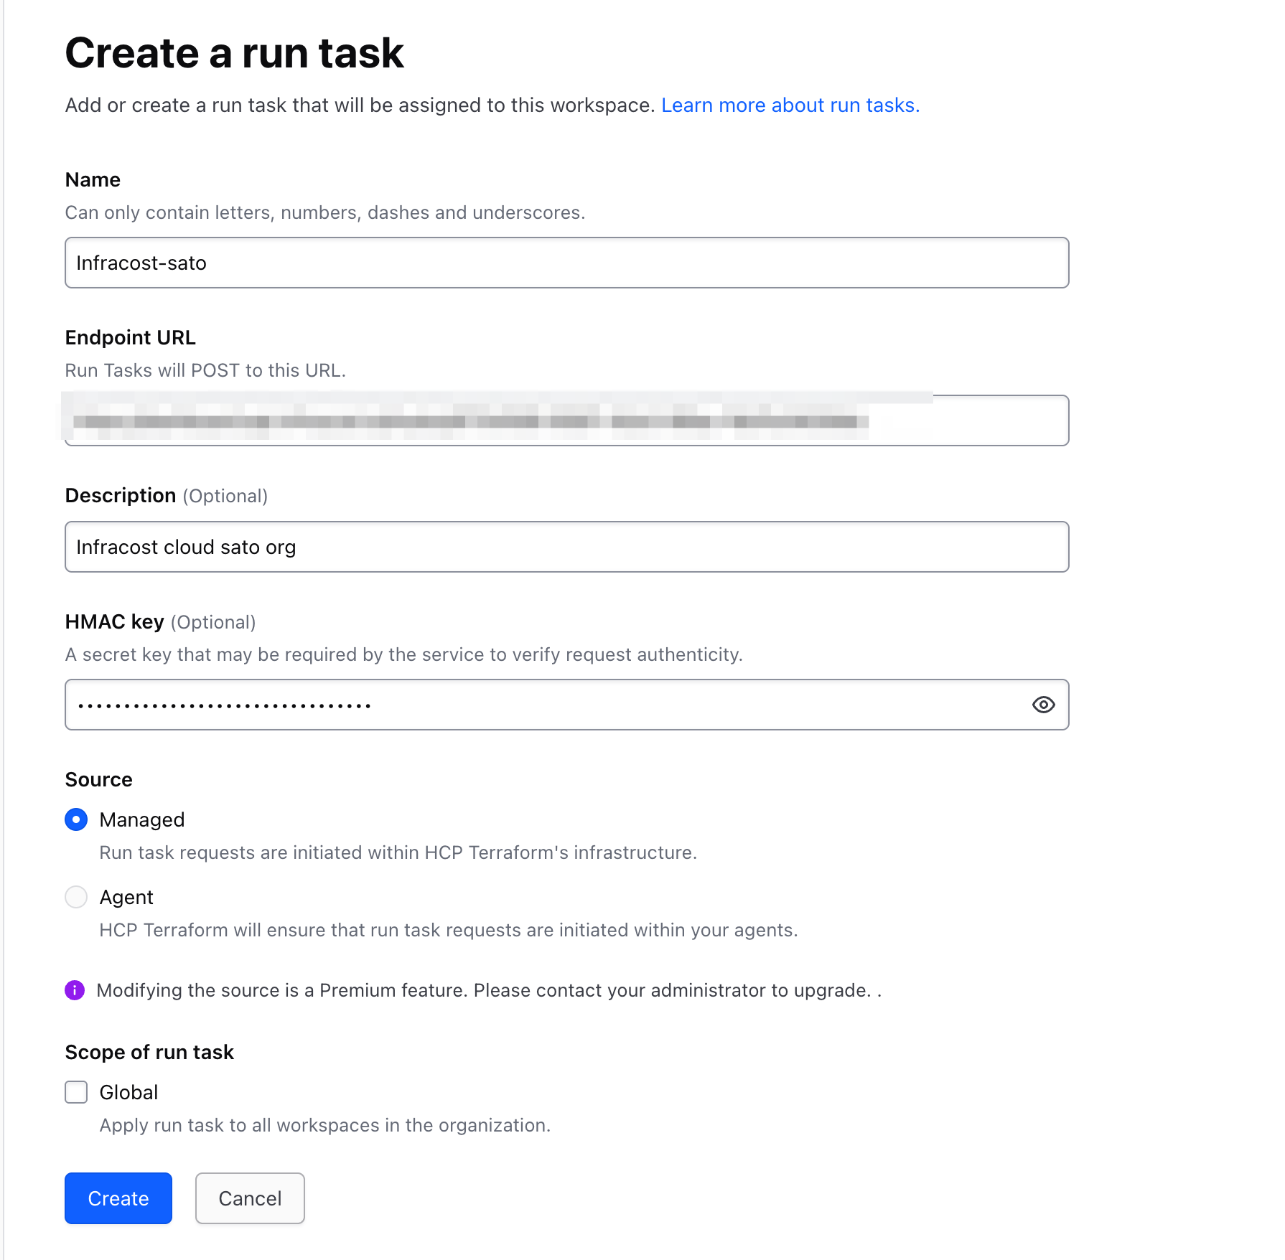The height and width of the screenshot is (1260, 1285).
Task: Reveal the HMAC key with eye icon
Action: tap(1043, 705)
